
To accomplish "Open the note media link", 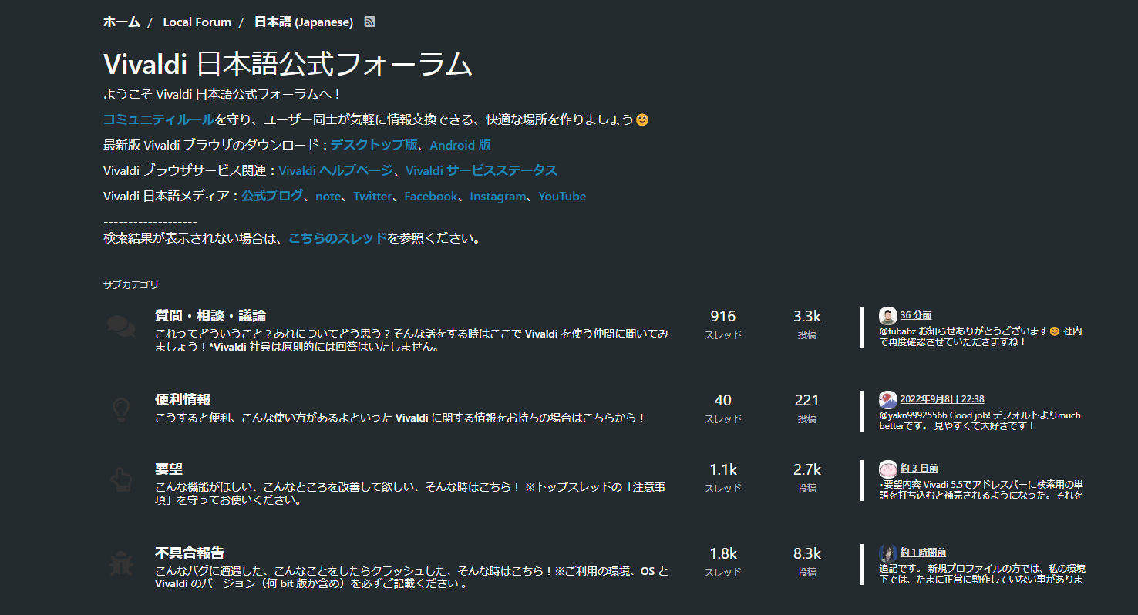I will 328,197.
